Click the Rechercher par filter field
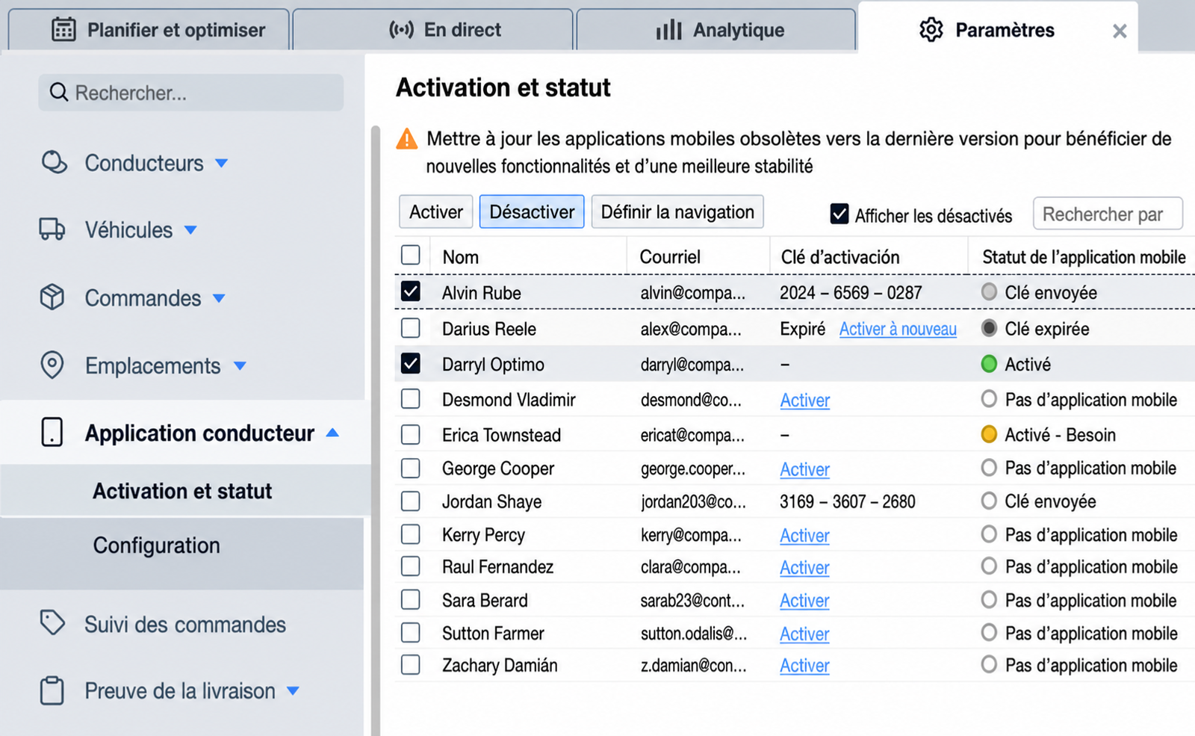Screen dimensions: 1195x736 pyautogui.click(x=1108, y=214)
